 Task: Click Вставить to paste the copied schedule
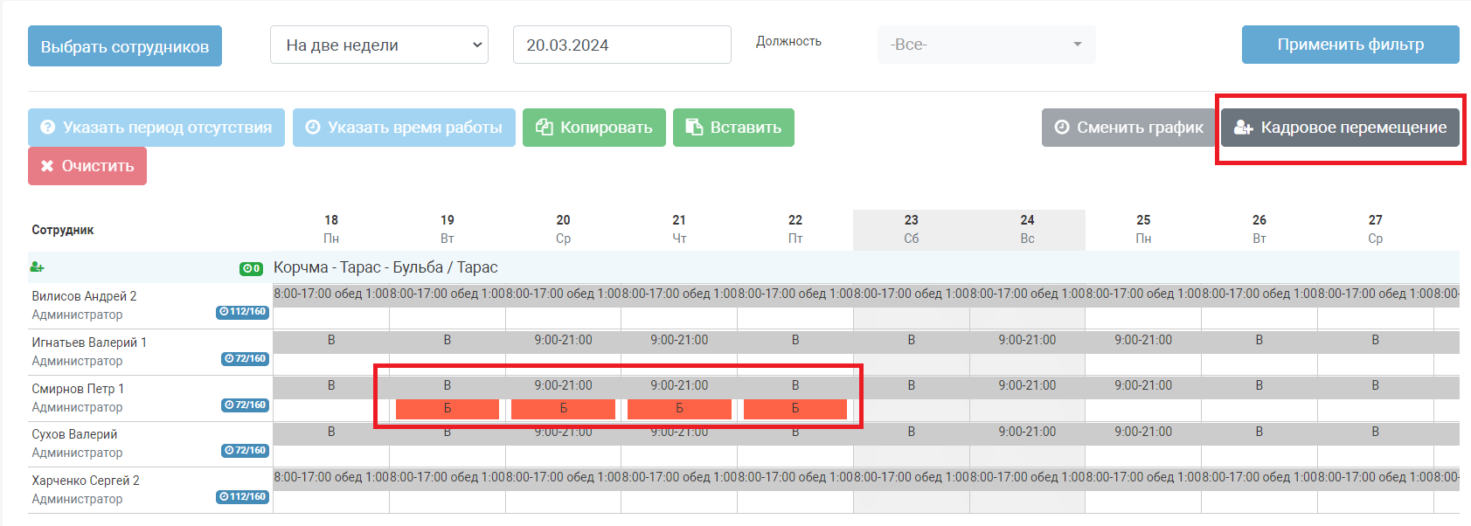point(733,128)
